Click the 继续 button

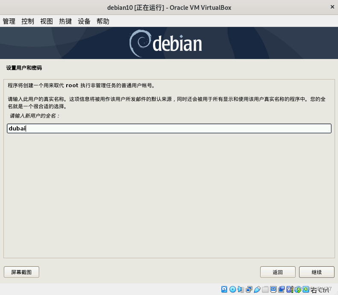(317, 272)
